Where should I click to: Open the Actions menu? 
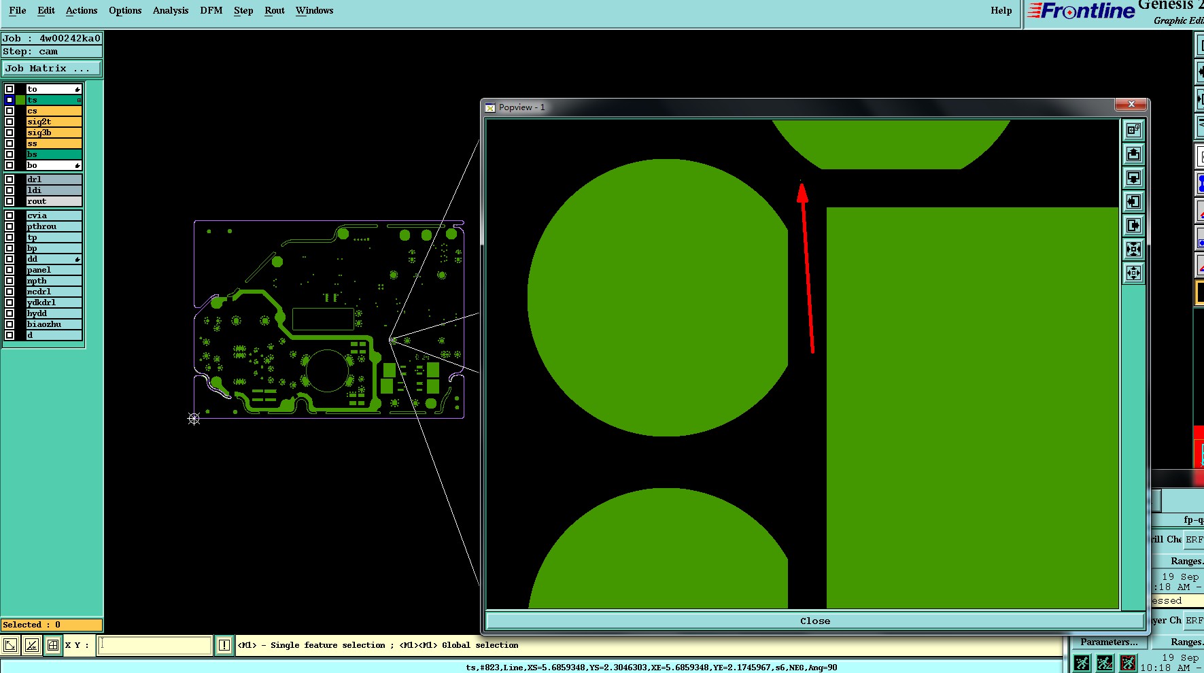pos(82,10)
